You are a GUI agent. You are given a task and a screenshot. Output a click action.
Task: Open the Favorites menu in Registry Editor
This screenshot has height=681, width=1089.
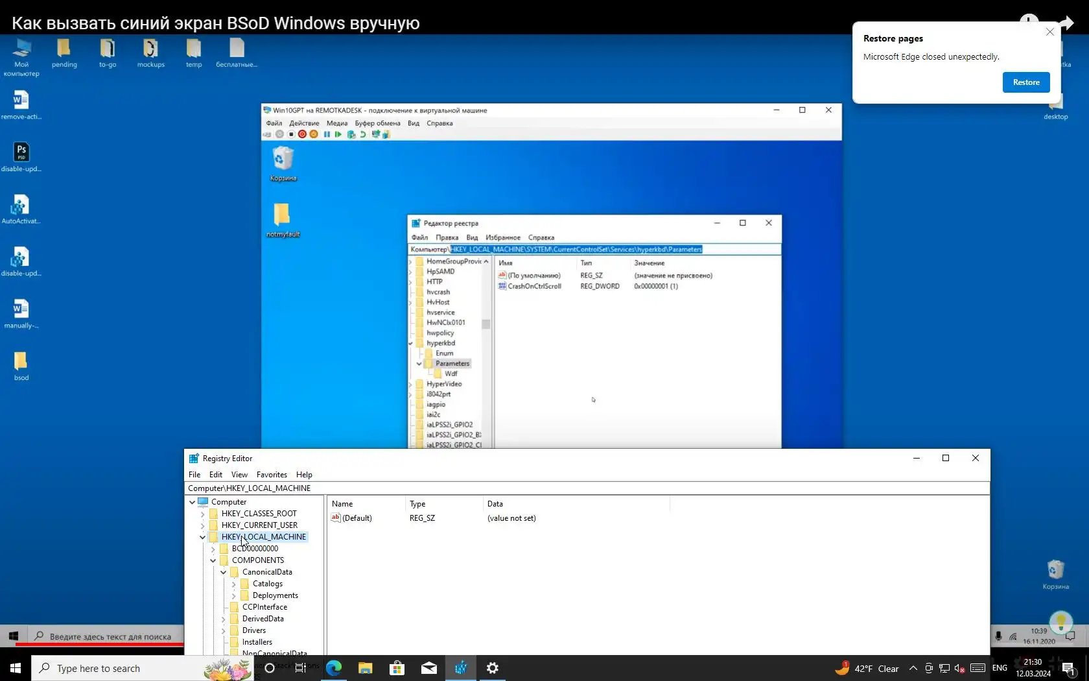(x=272, y=475)
